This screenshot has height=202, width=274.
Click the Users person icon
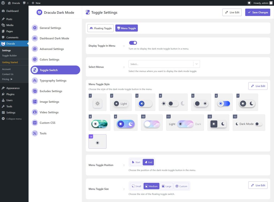3,100
